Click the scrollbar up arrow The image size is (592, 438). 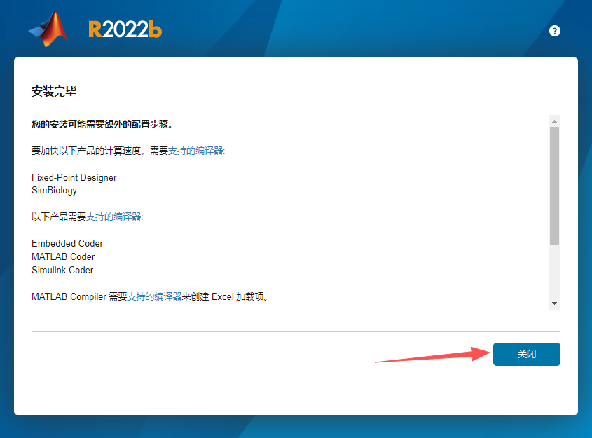click(554, 120)
